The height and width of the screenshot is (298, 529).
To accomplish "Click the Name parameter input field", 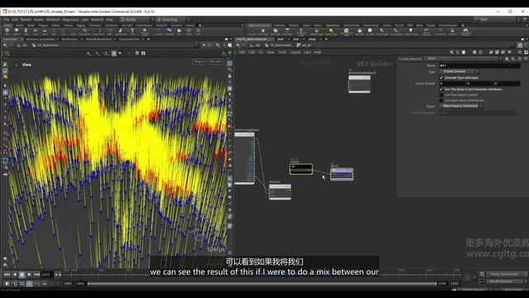I will coord(479,65).
